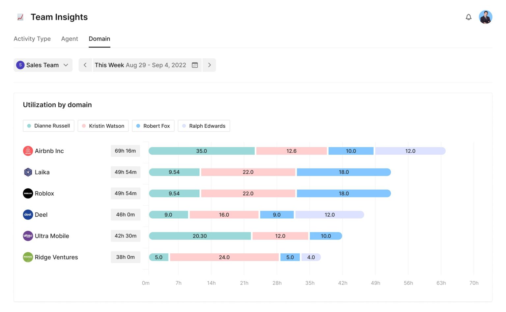Click Roblox's 18.0 blue bar segment
This screenshot has width=506, height=312.
tap(344, 193)
